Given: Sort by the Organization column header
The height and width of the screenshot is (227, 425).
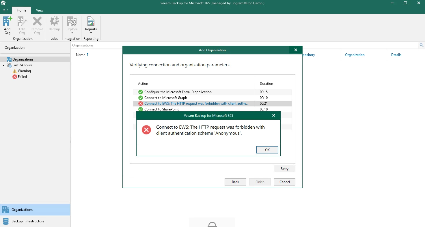Looking at the screenshot, I should [355, 55].
